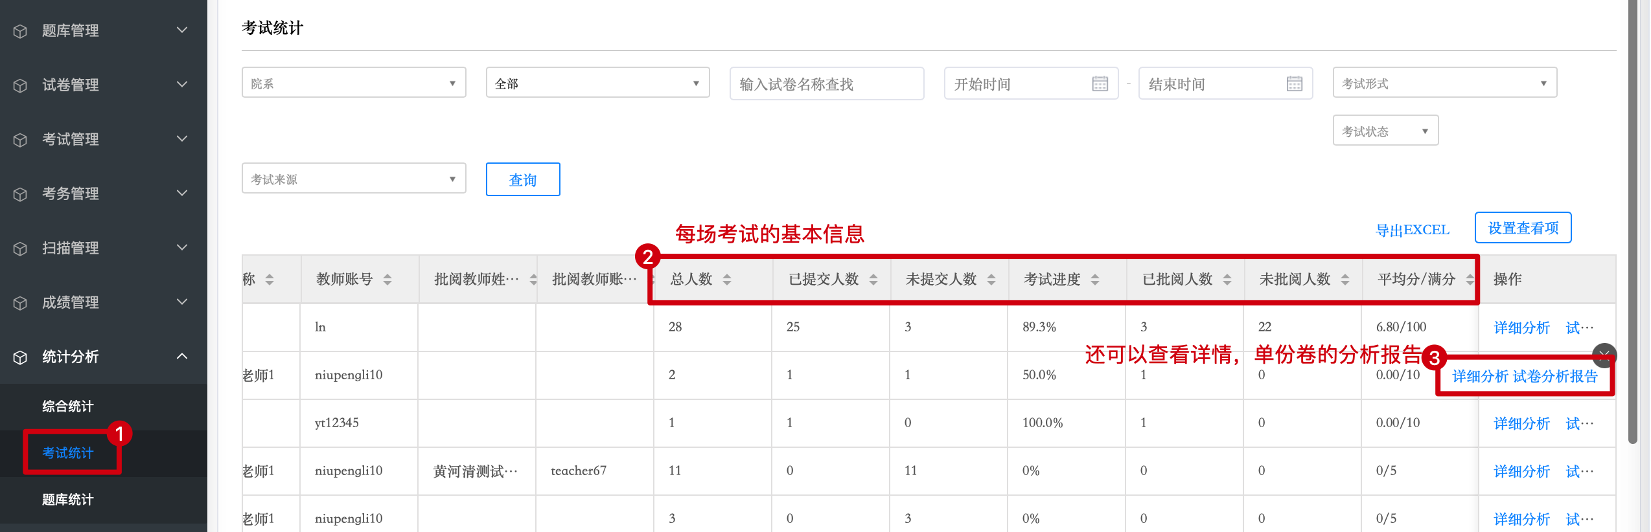Image resolution: width=1651 pixels, height=532 pixels.
Task: Click the cube icon beside 扫描管理
Action: coord(20,249)
